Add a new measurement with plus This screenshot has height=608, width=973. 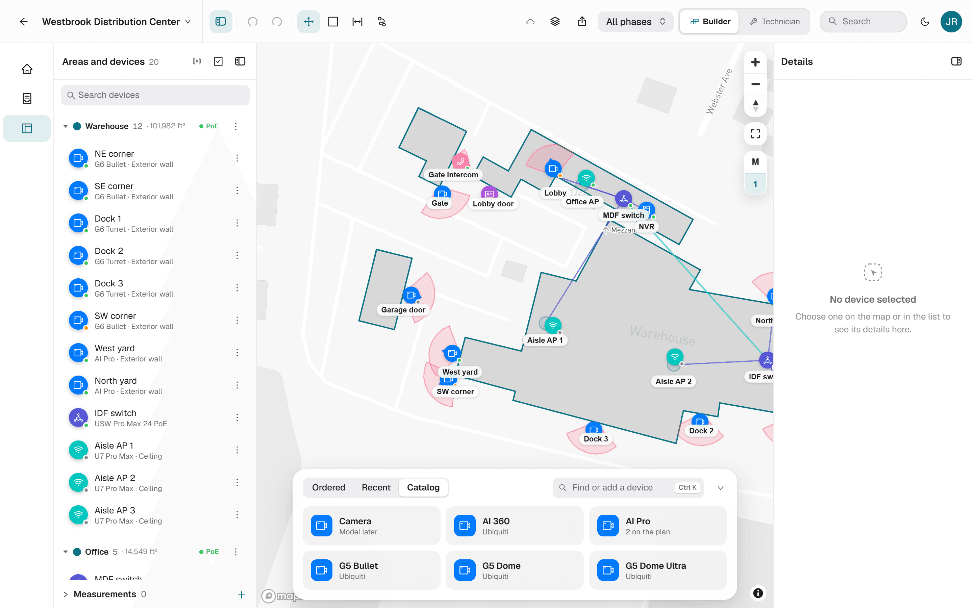click(241, 594)
